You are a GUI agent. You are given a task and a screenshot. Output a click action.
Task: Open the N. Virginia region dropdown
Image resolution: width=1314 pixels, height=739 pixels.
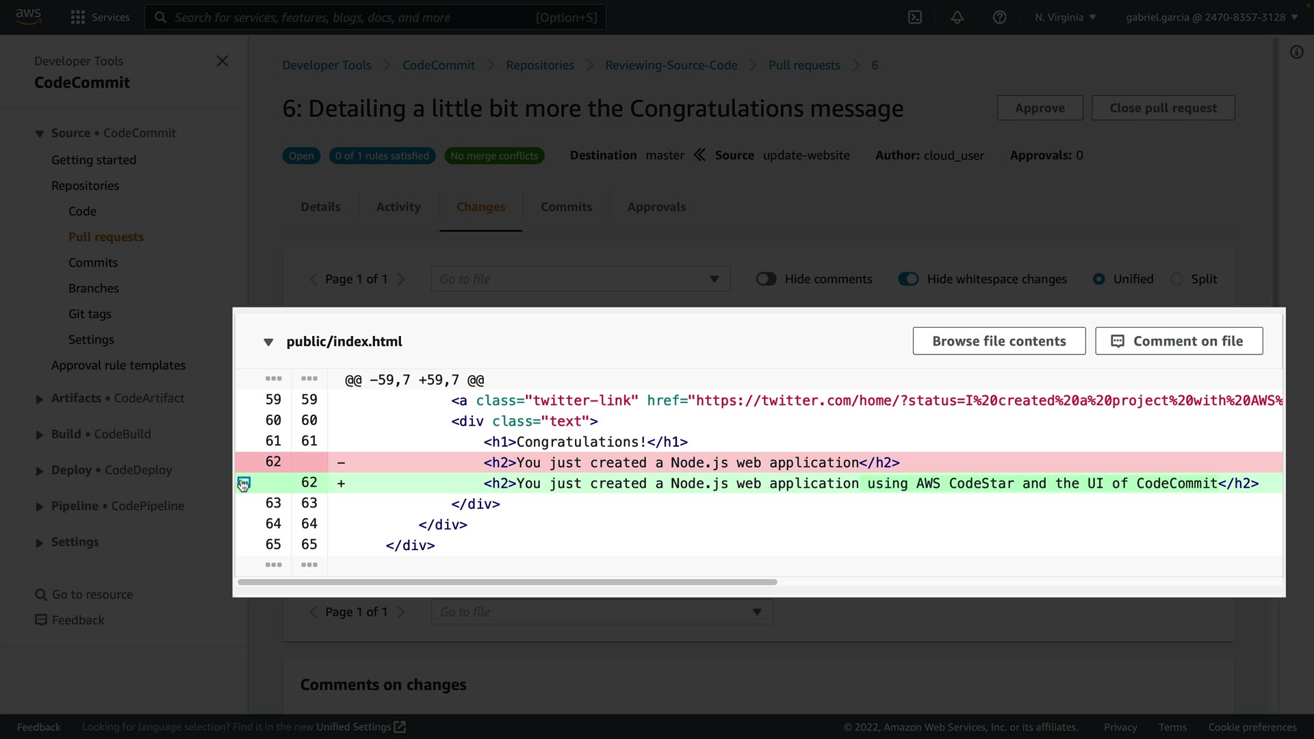(x=1065, y=17)
